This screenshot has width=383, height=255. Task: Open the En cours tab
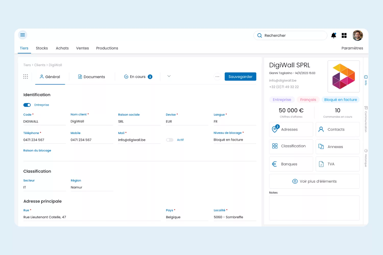[x=138, y=76]
